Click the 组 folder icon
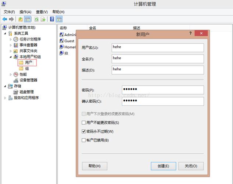233x184 pixels. (x=21, y=68)
